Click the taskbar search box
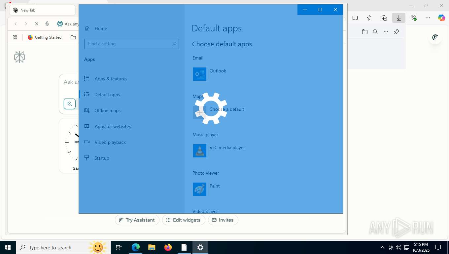 [63, 247]
